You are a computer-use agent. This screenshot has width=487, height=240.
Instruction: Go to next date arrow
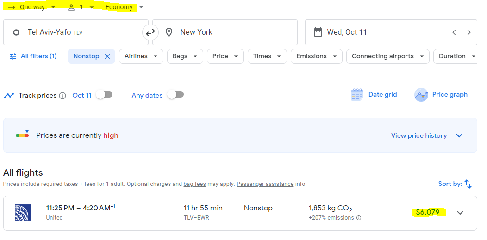pyautogui.click(x=469, y=32)
